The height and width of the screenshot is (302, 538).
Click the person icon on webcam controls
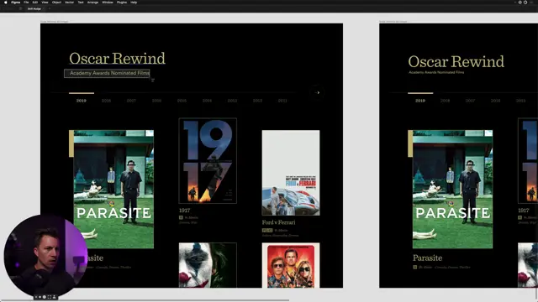(54, 297)
